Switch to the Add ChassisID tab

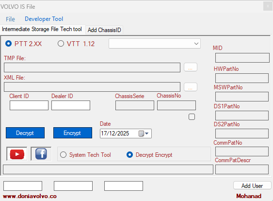(104, 30)
